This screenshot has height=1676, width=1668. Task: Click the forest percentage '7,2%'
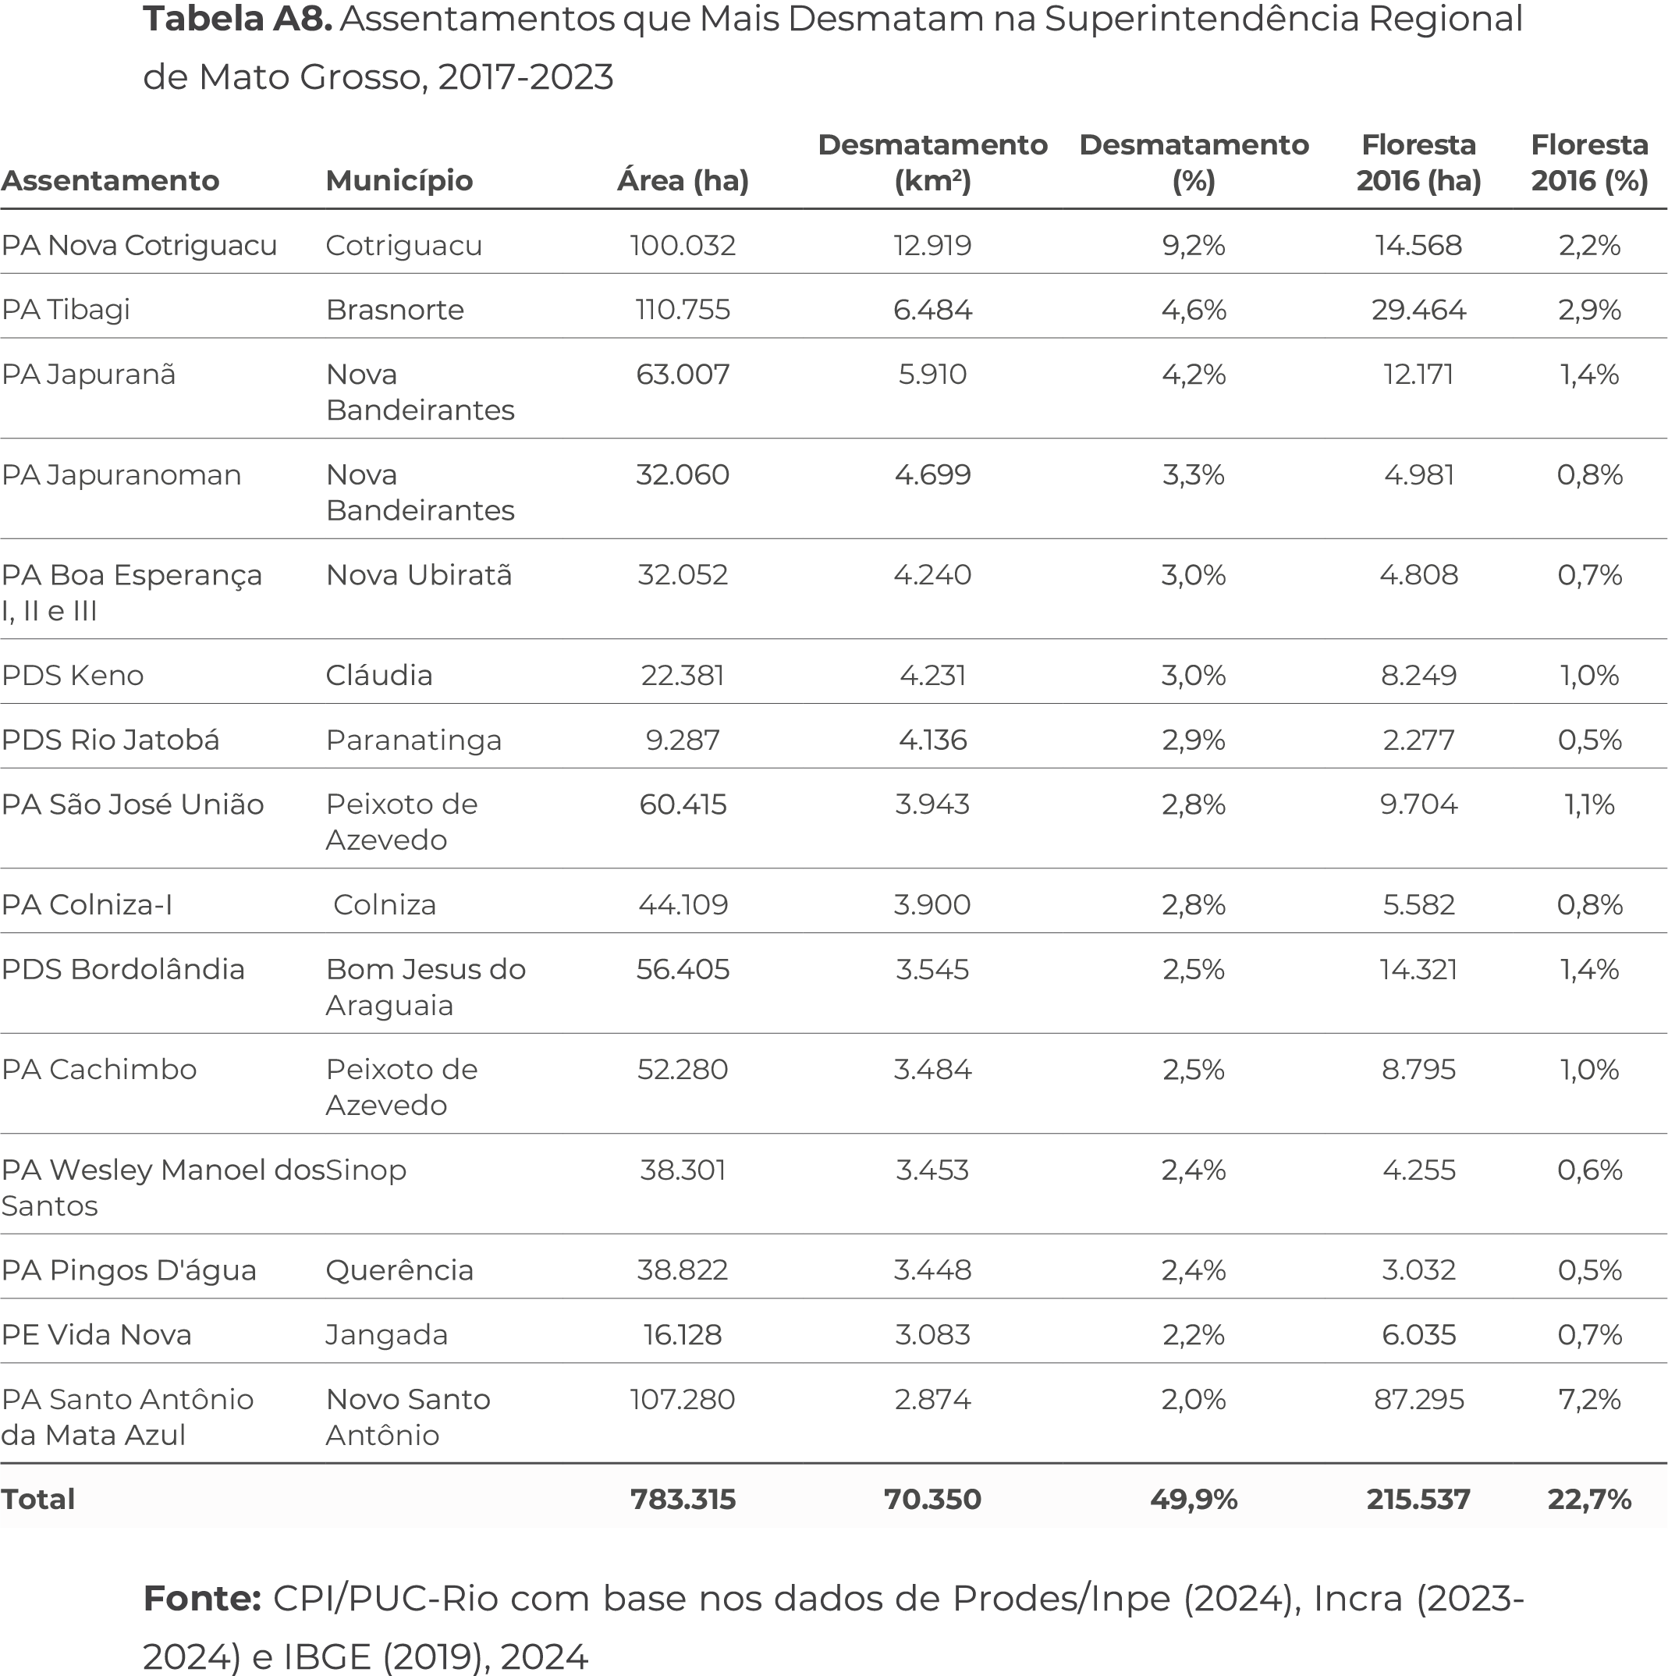tap(1589, 1400)
